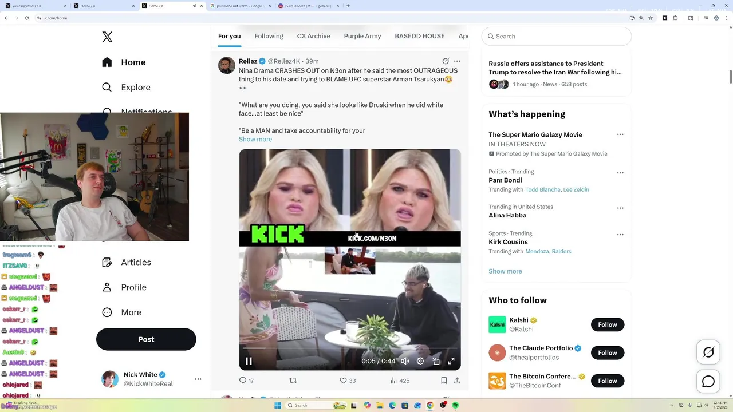Open options for Kirk Cousins trend

(620, 235)
